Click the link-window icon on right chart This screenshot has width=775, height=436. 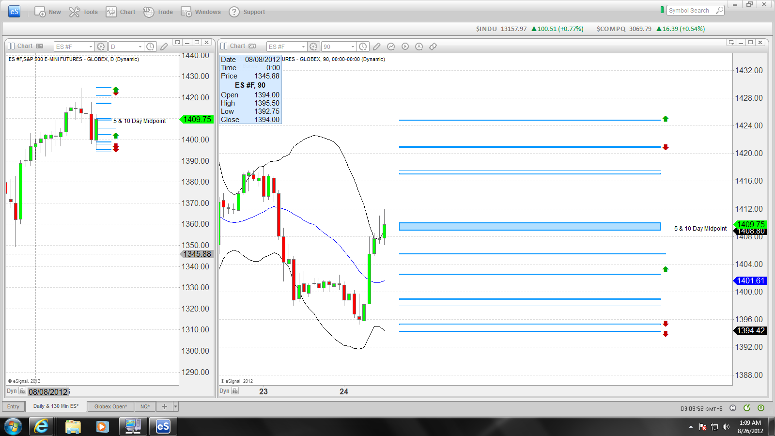[x=731, y=43]
